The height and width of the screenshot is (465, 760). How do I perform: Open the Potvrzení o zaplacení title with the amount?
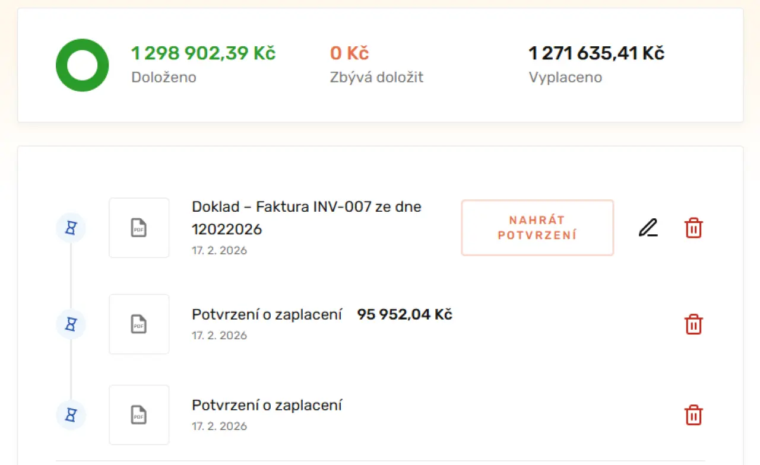pyautogui.click(x=267, y=314)
